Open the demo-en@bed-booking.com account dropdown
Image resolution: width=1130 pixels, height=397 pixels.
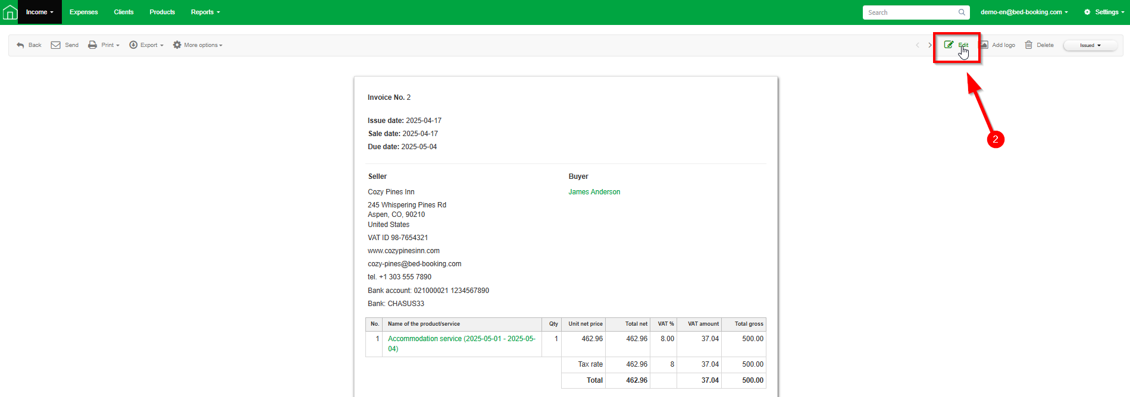click(x=1024, y=12)
